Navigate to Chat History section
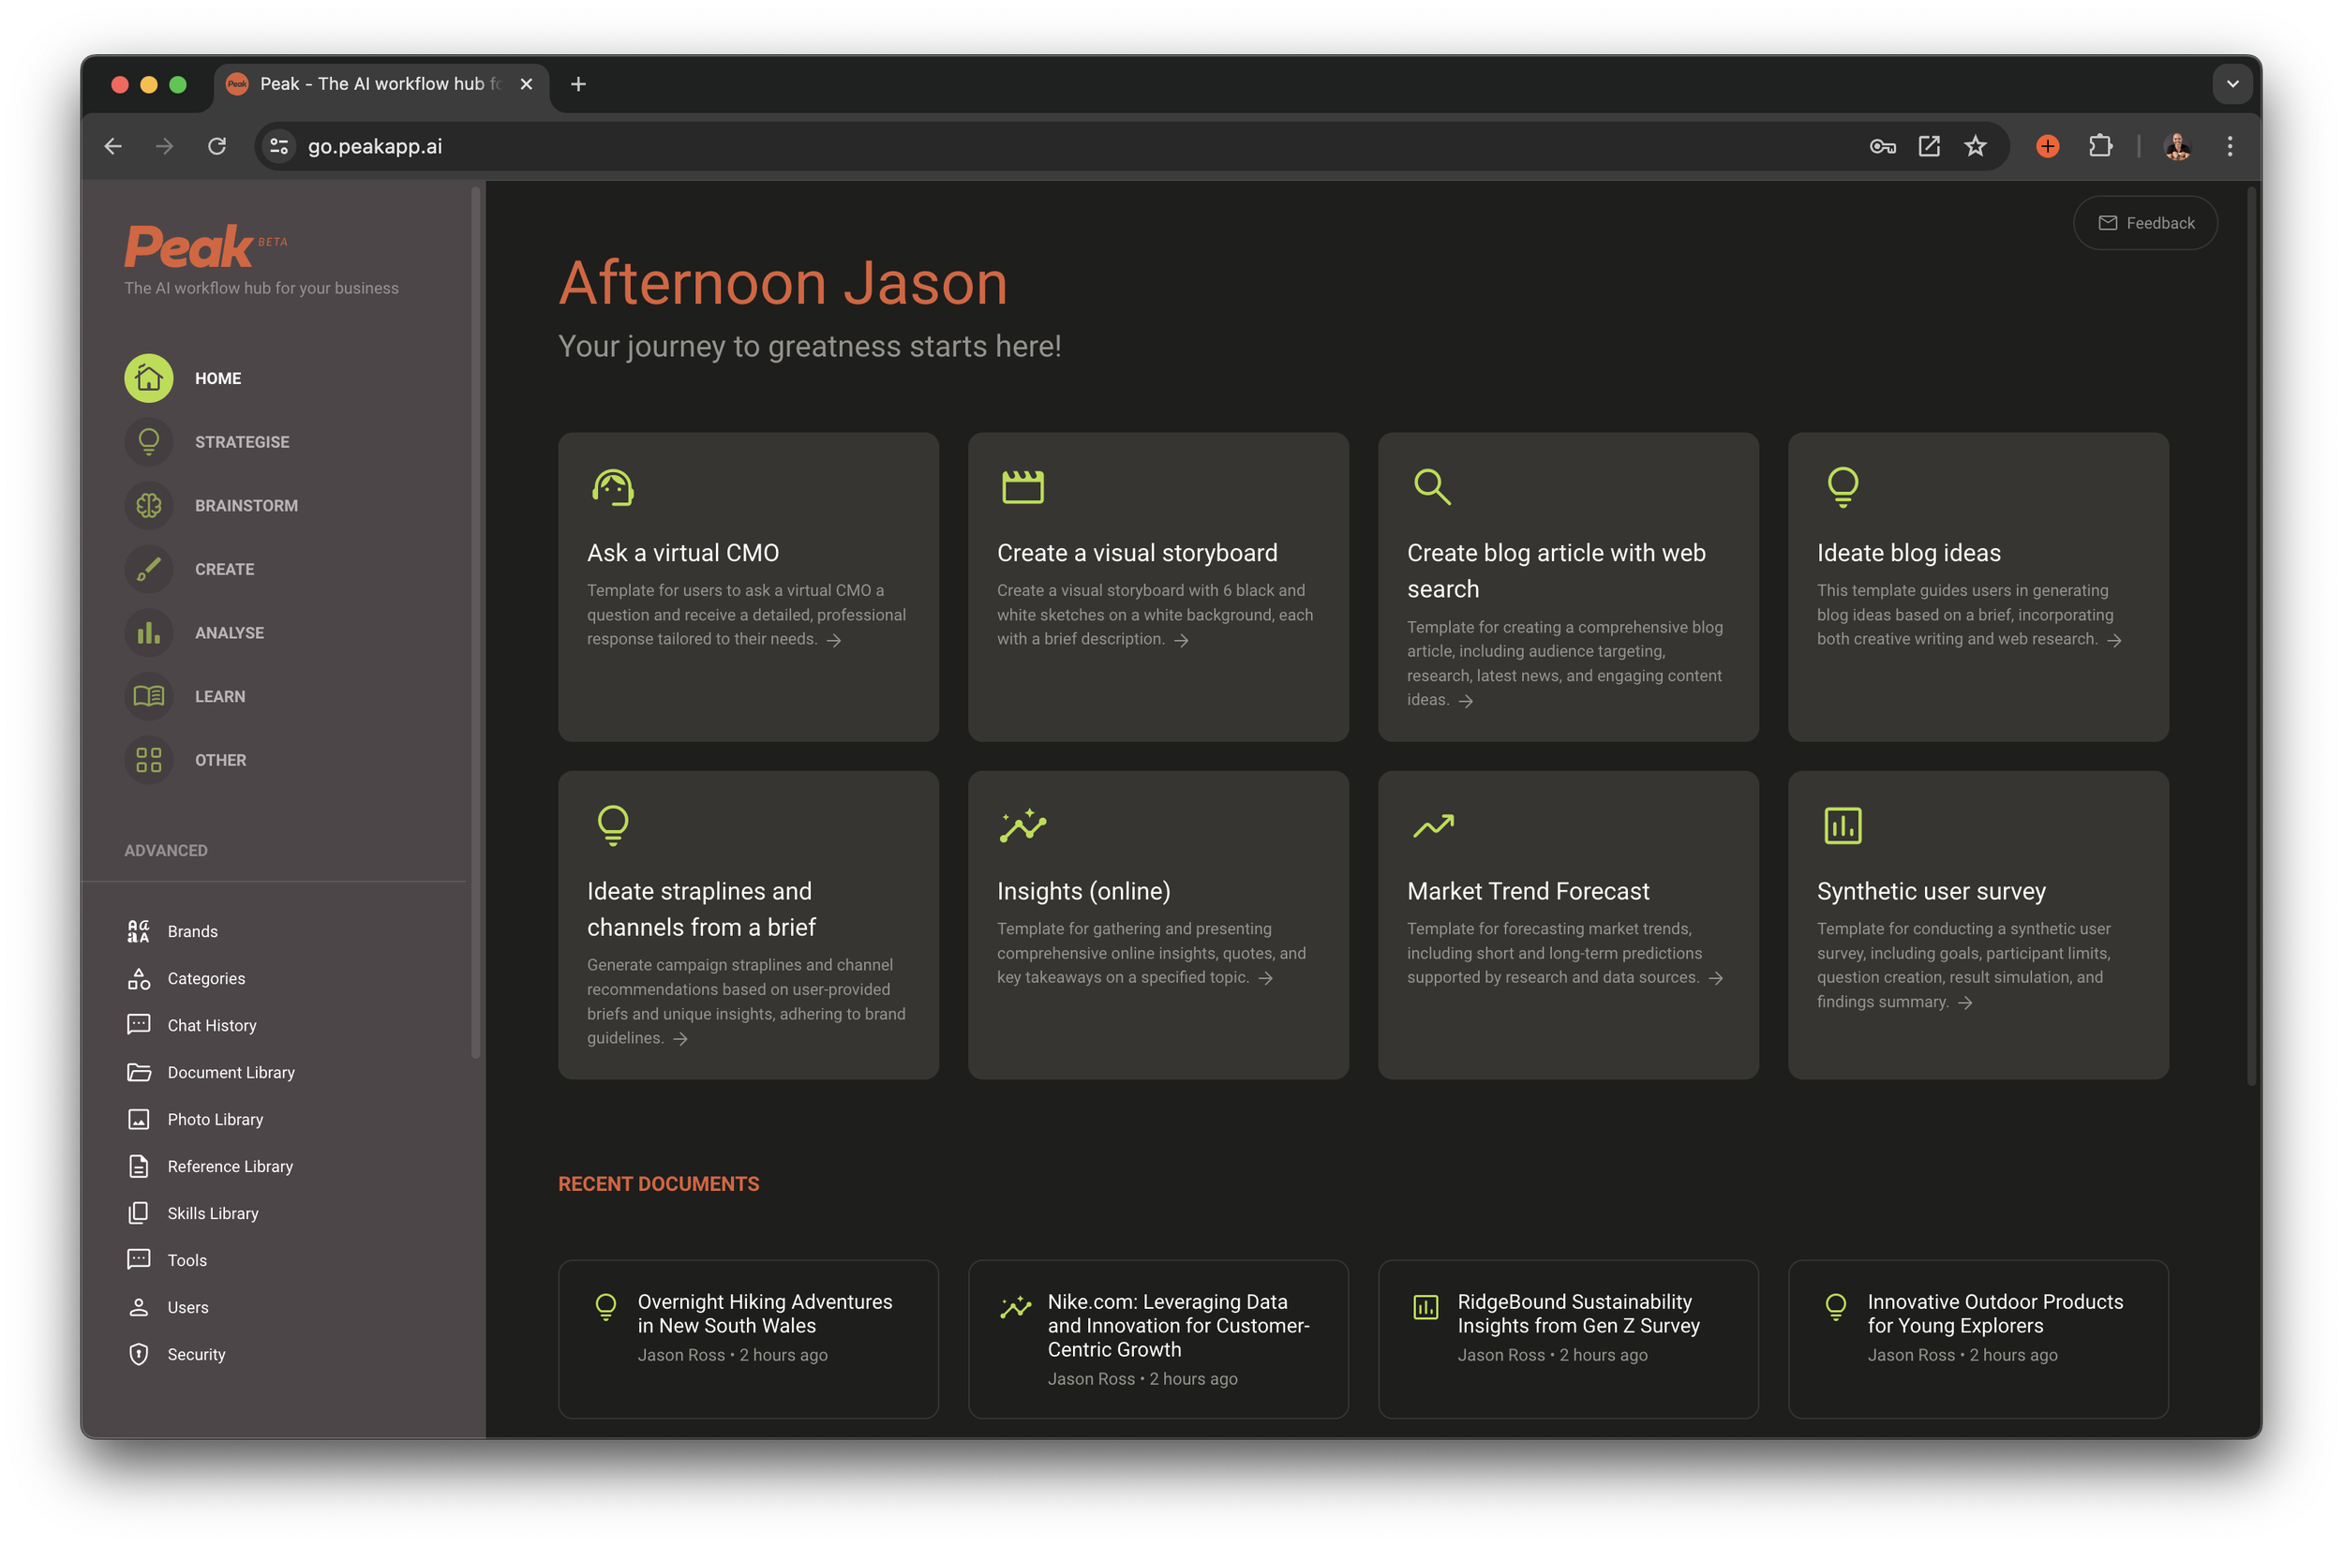Screen dimensions: 2343x1546 (x=209, y=1025)
